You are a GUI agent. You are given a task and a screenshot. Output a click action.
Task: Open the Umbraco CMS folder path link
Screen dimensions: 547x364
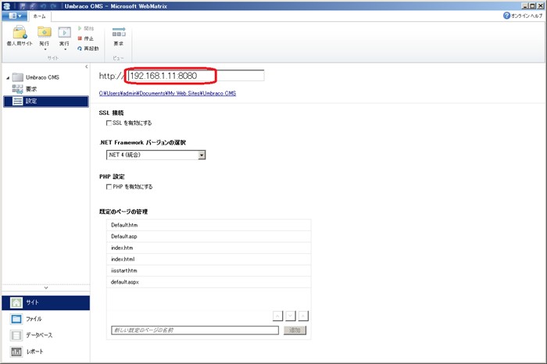tap(167, 94)
